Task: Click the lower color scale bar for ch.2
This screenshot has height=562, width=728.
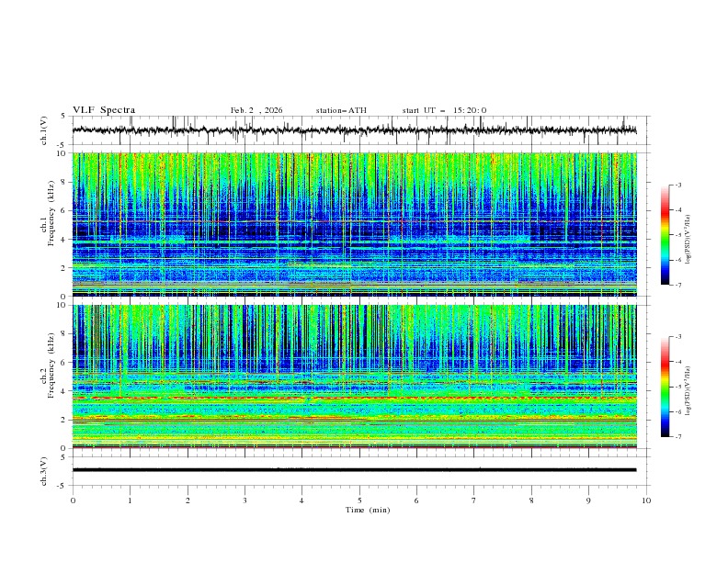Action: [x=665, y=387]
